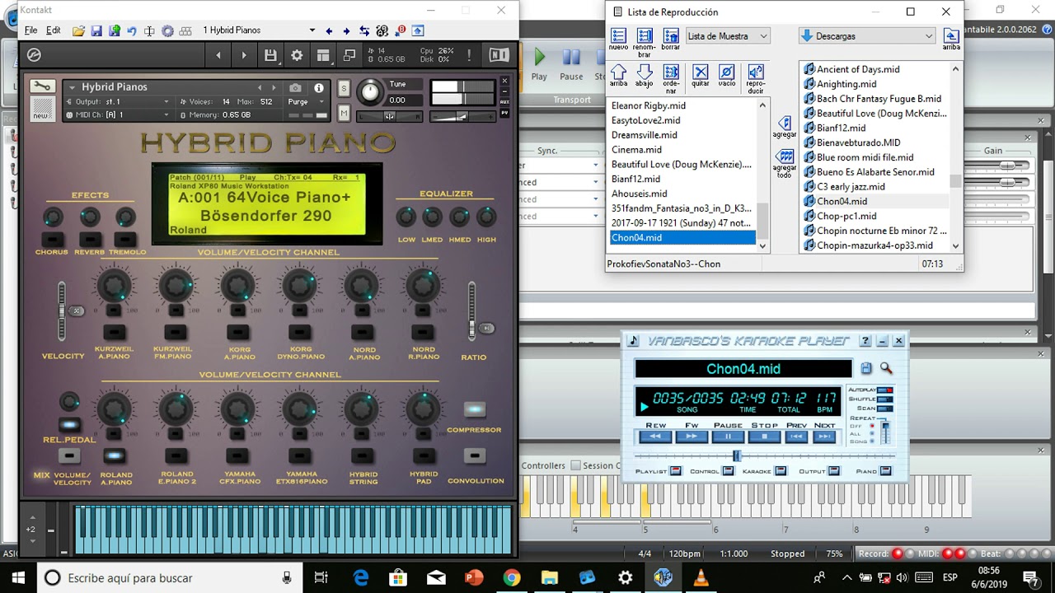Toggle Solo button on Hybrid Pianos
The width and height of the screenshot is (1055, 593).
(344, 87)
